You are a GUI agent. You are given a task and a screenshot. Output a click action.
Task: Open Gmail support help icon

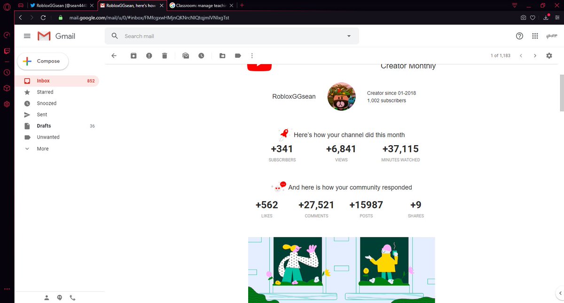[x=519, y=36]
